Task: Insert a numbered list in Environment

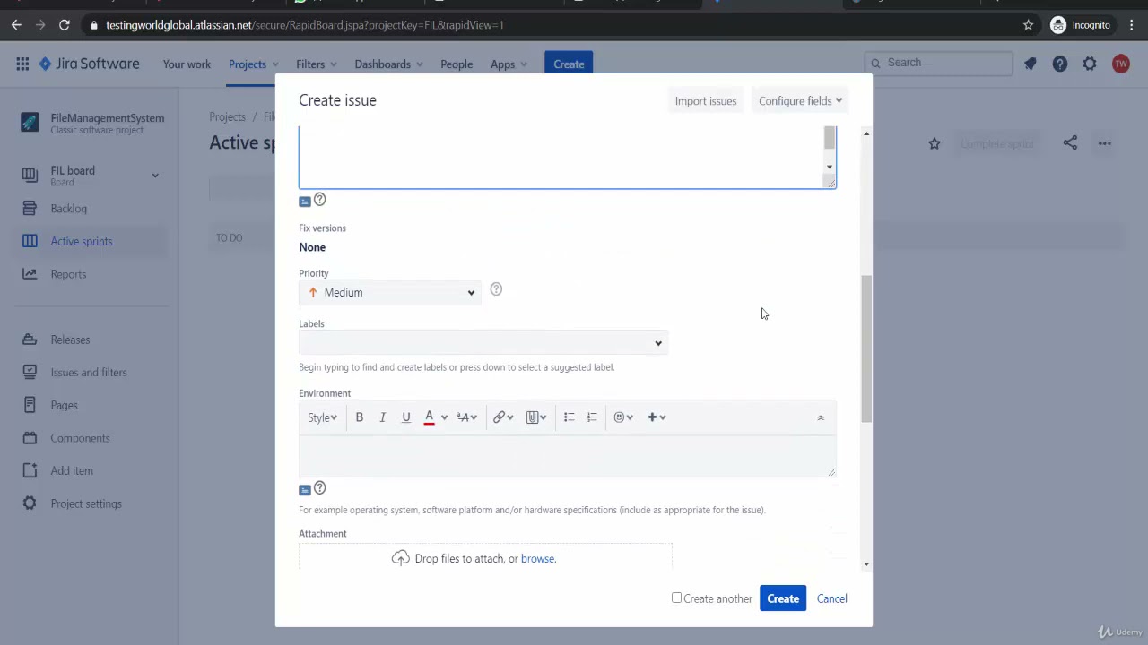Action: click(x=592, y=417)
